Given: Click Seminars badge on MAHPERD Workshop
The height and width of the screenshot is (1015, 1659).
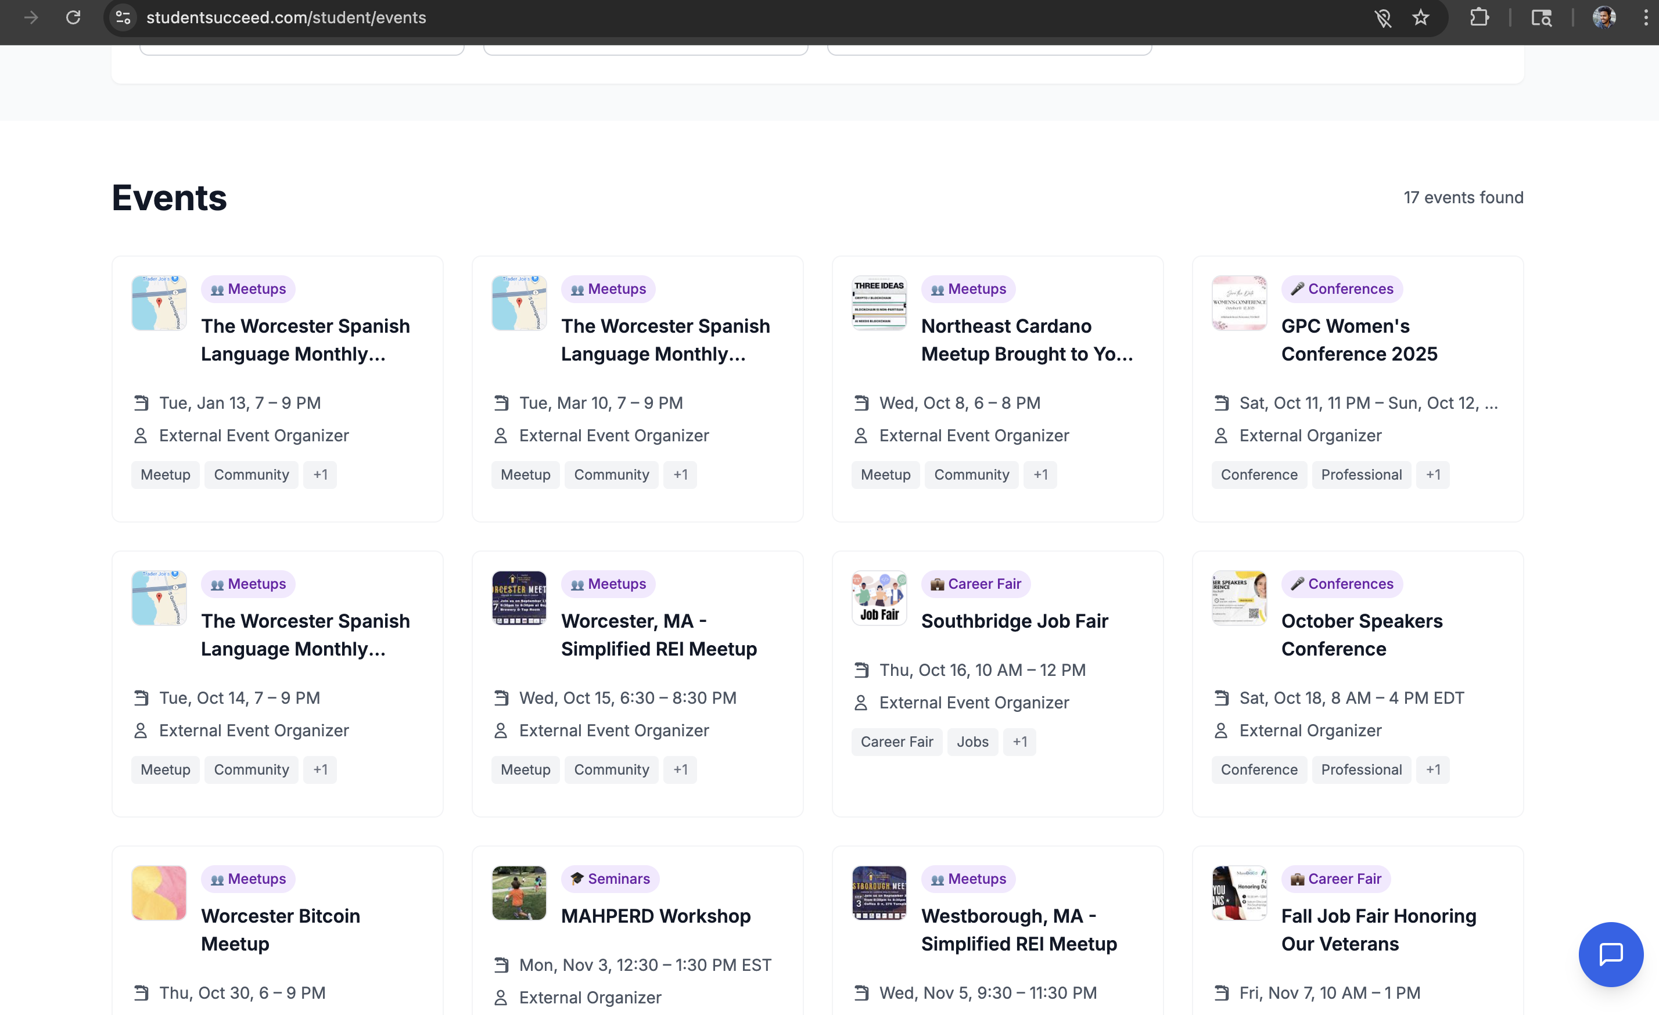Looking at the screenshot, I should coord(610,879).
